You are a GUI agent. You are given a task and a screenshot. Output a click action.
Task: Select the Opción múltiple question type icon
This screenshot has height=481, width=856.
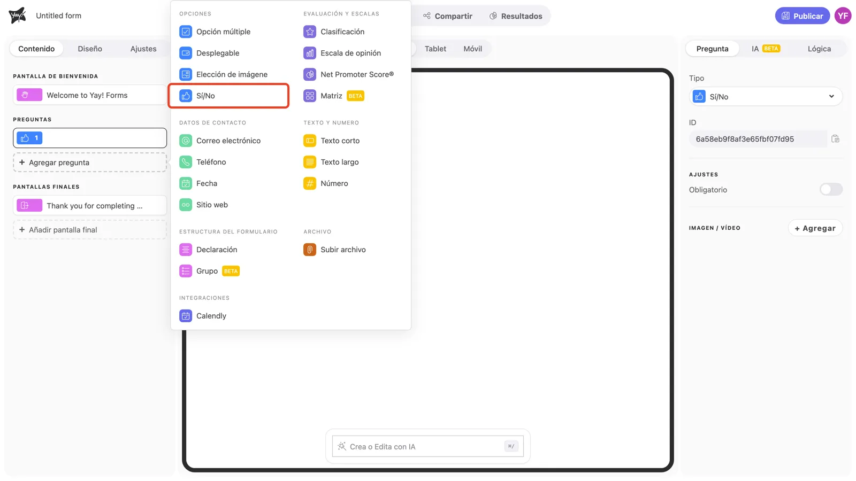coord(186,32)
